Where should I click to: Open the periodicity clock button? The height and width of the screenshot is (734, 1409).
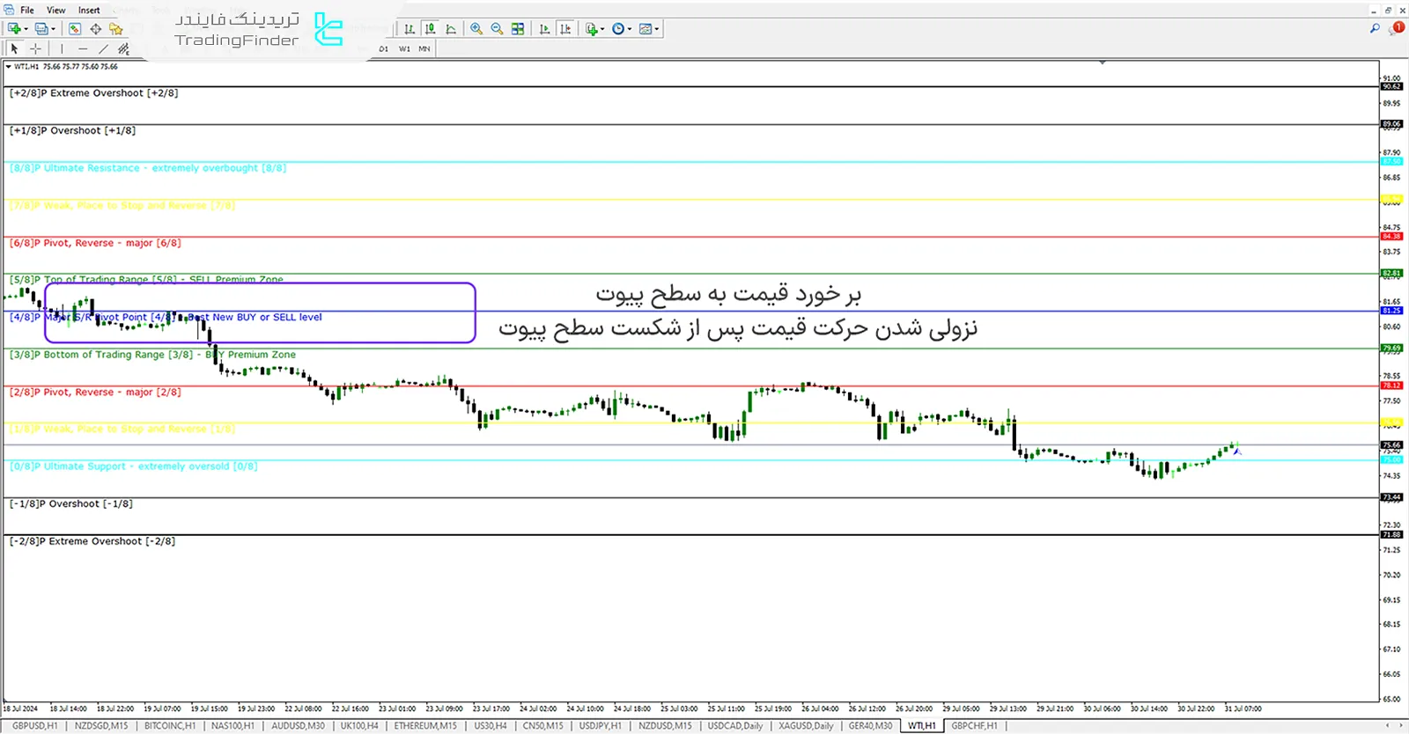(618, 29)
